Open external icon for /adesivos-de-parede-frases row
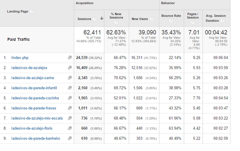This screenshot has height=151, width=240. click(x=70, y=108)
